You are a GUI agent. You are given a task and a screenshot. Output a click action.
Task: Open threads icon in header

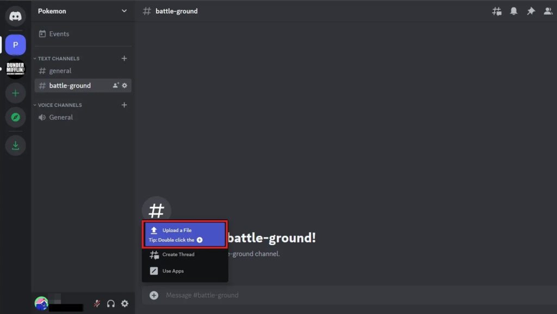point(497,11)
